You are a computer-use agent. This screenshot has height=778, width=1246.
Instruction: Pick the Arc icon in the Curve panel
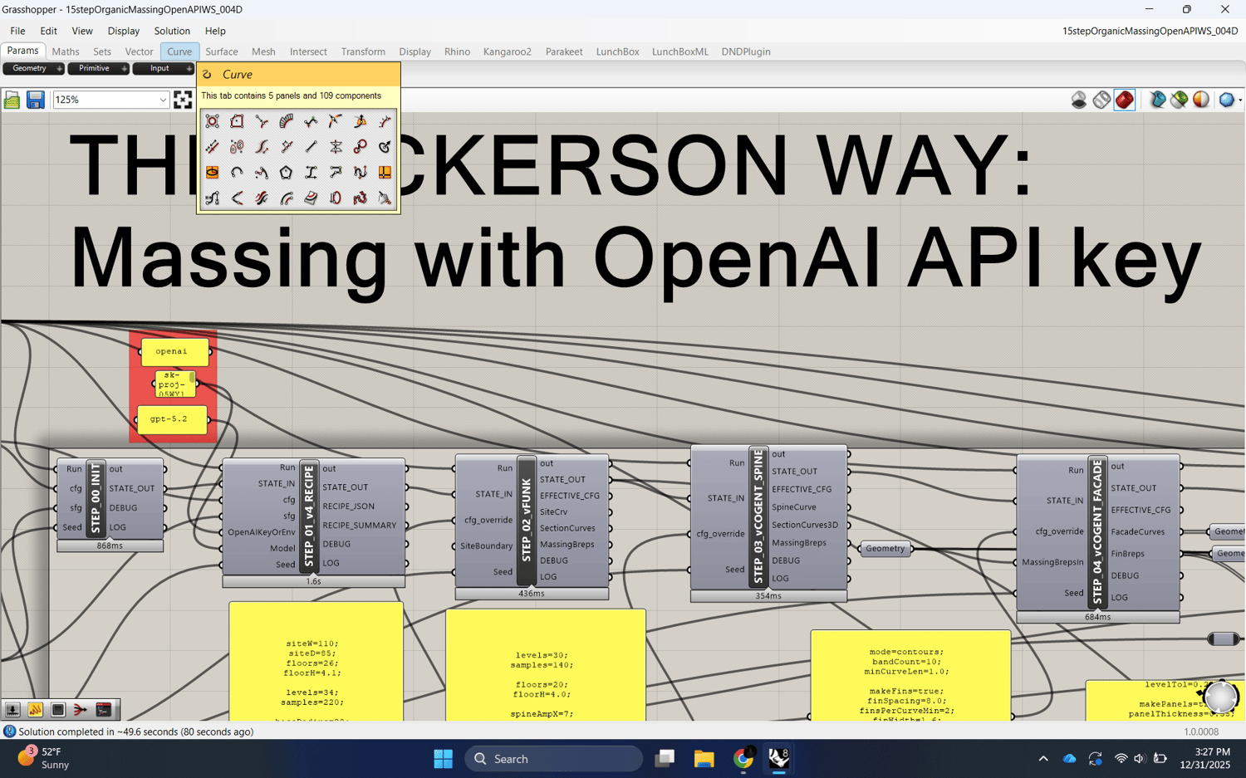pyautogui.click(x=237, y=173)
